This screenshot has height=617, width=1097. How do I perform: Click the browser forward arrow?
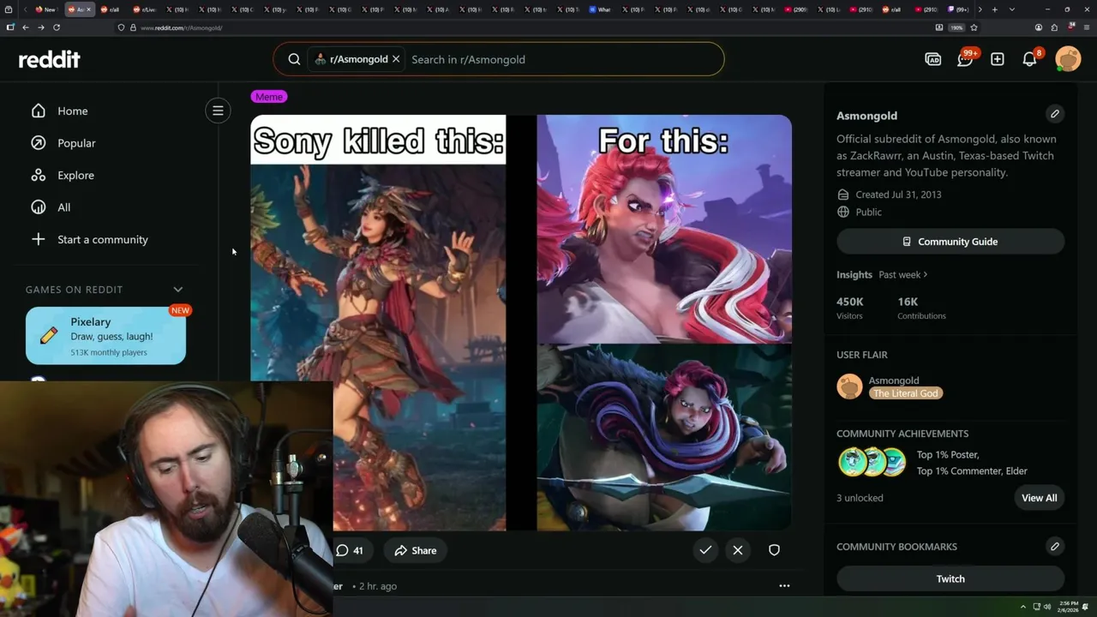tap(40, 27)
